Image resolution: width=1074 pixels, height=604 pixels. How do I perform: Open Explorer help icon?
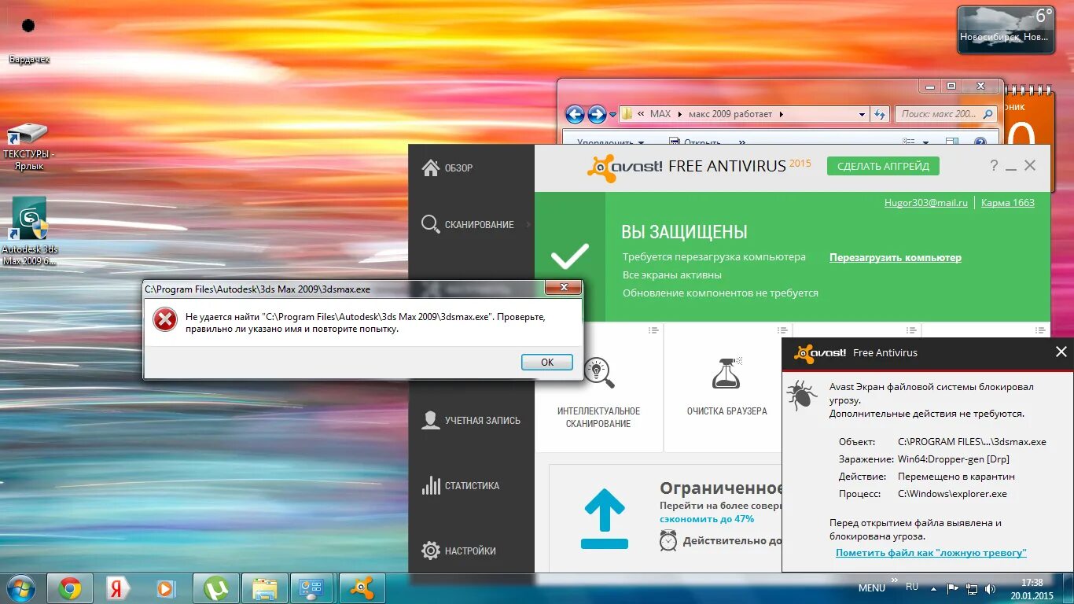coord(980,142)
